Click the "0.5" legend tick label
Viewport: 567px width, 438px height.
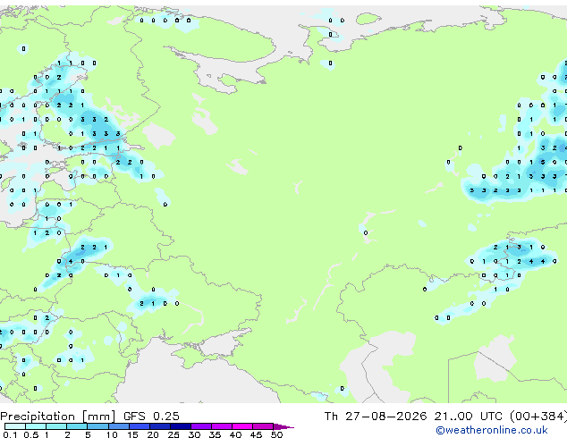pyautogui.click(x=30, y=434)
